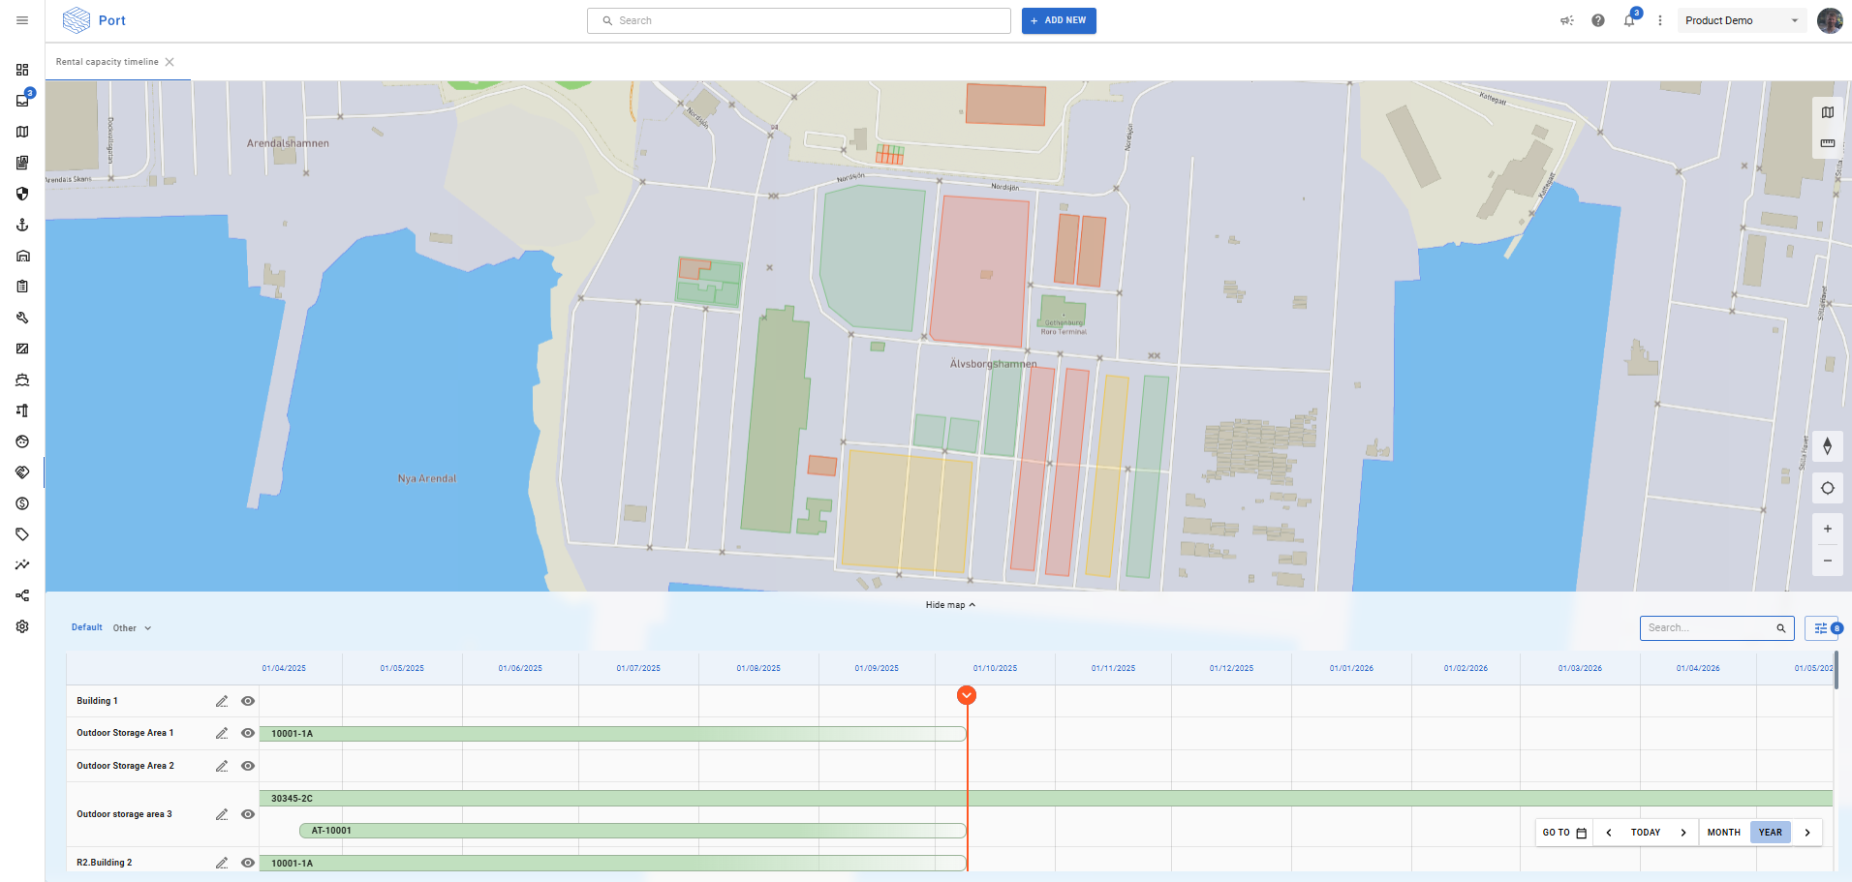1852x882 pixels.
Task: Toggle visibility of Outdoor Storage Area 1
Action: (x=248, y=733)
